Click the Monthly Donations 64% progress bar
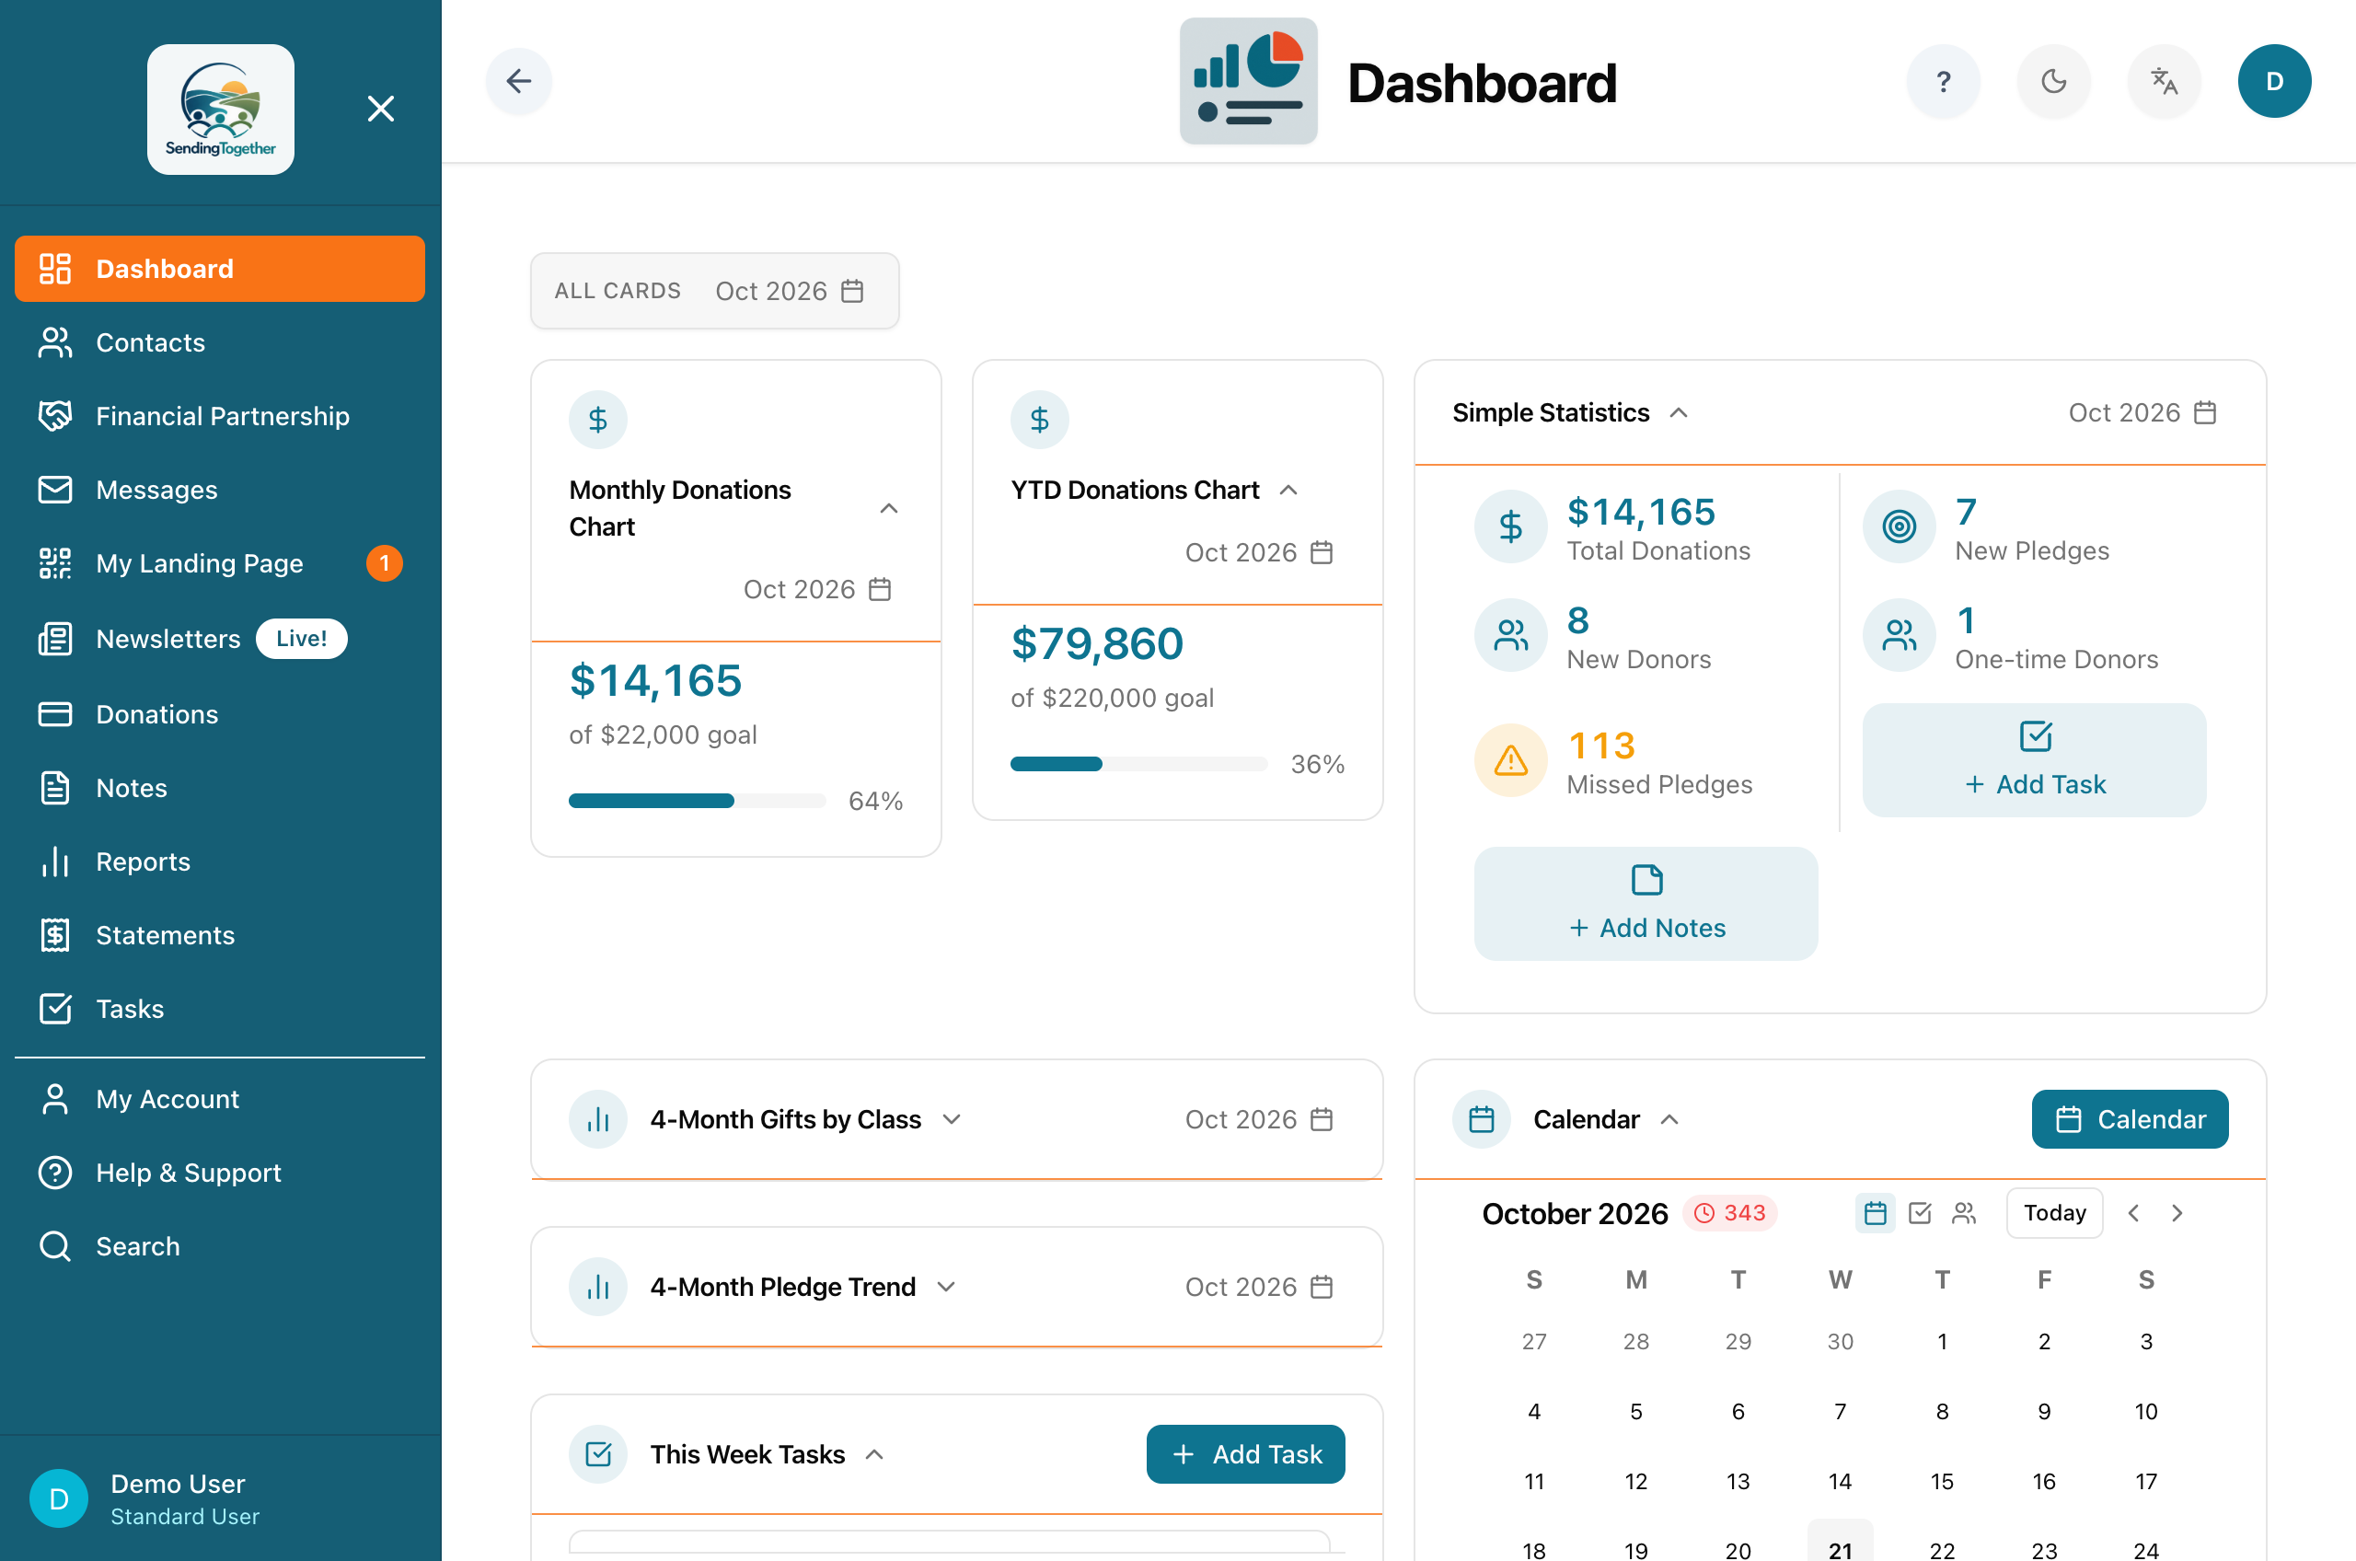The image size is (2356, 1561). 697,802
